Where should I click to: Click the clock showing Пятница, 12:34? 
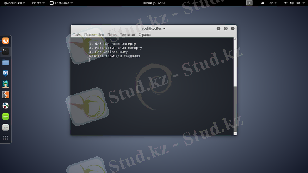pyautogui.click(x=154, y=3)
